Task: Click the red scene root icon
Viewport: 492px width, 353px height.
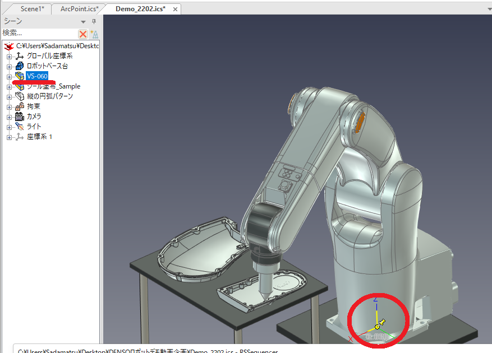Action: [9, 46]
